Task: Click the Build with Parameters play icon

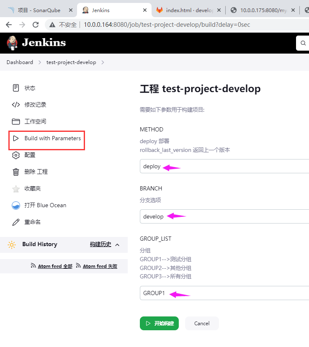Action: pyautogui.click(x=16, y=138)
